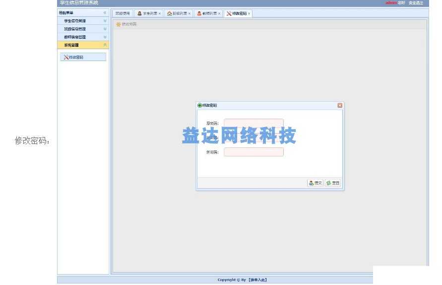Switch to the 学生列表 tab
Image resolution: width=442 pixels, height=285 pixels.
tap(148, 13)
